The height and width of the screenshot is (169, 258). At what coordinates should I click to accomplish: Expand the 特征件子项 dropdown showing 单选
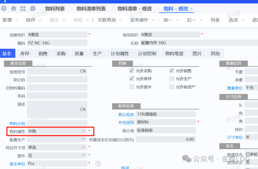pos(57,147)
